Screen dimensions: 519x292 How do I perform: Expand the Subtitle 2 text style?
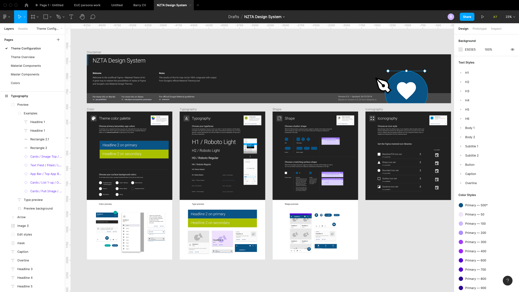tap(461, 155)
